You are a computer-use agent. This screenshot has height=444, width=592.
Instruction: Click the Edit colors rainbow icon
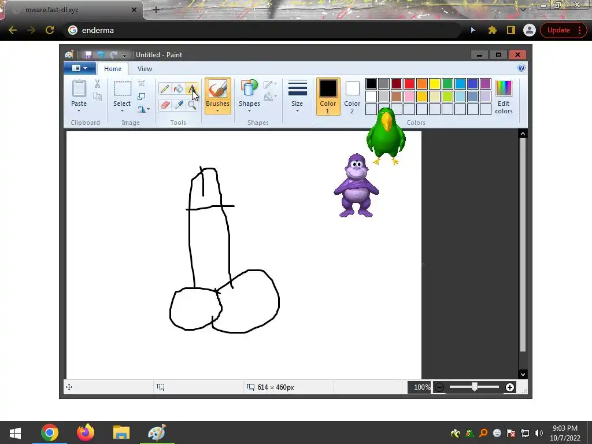(504, 88)
